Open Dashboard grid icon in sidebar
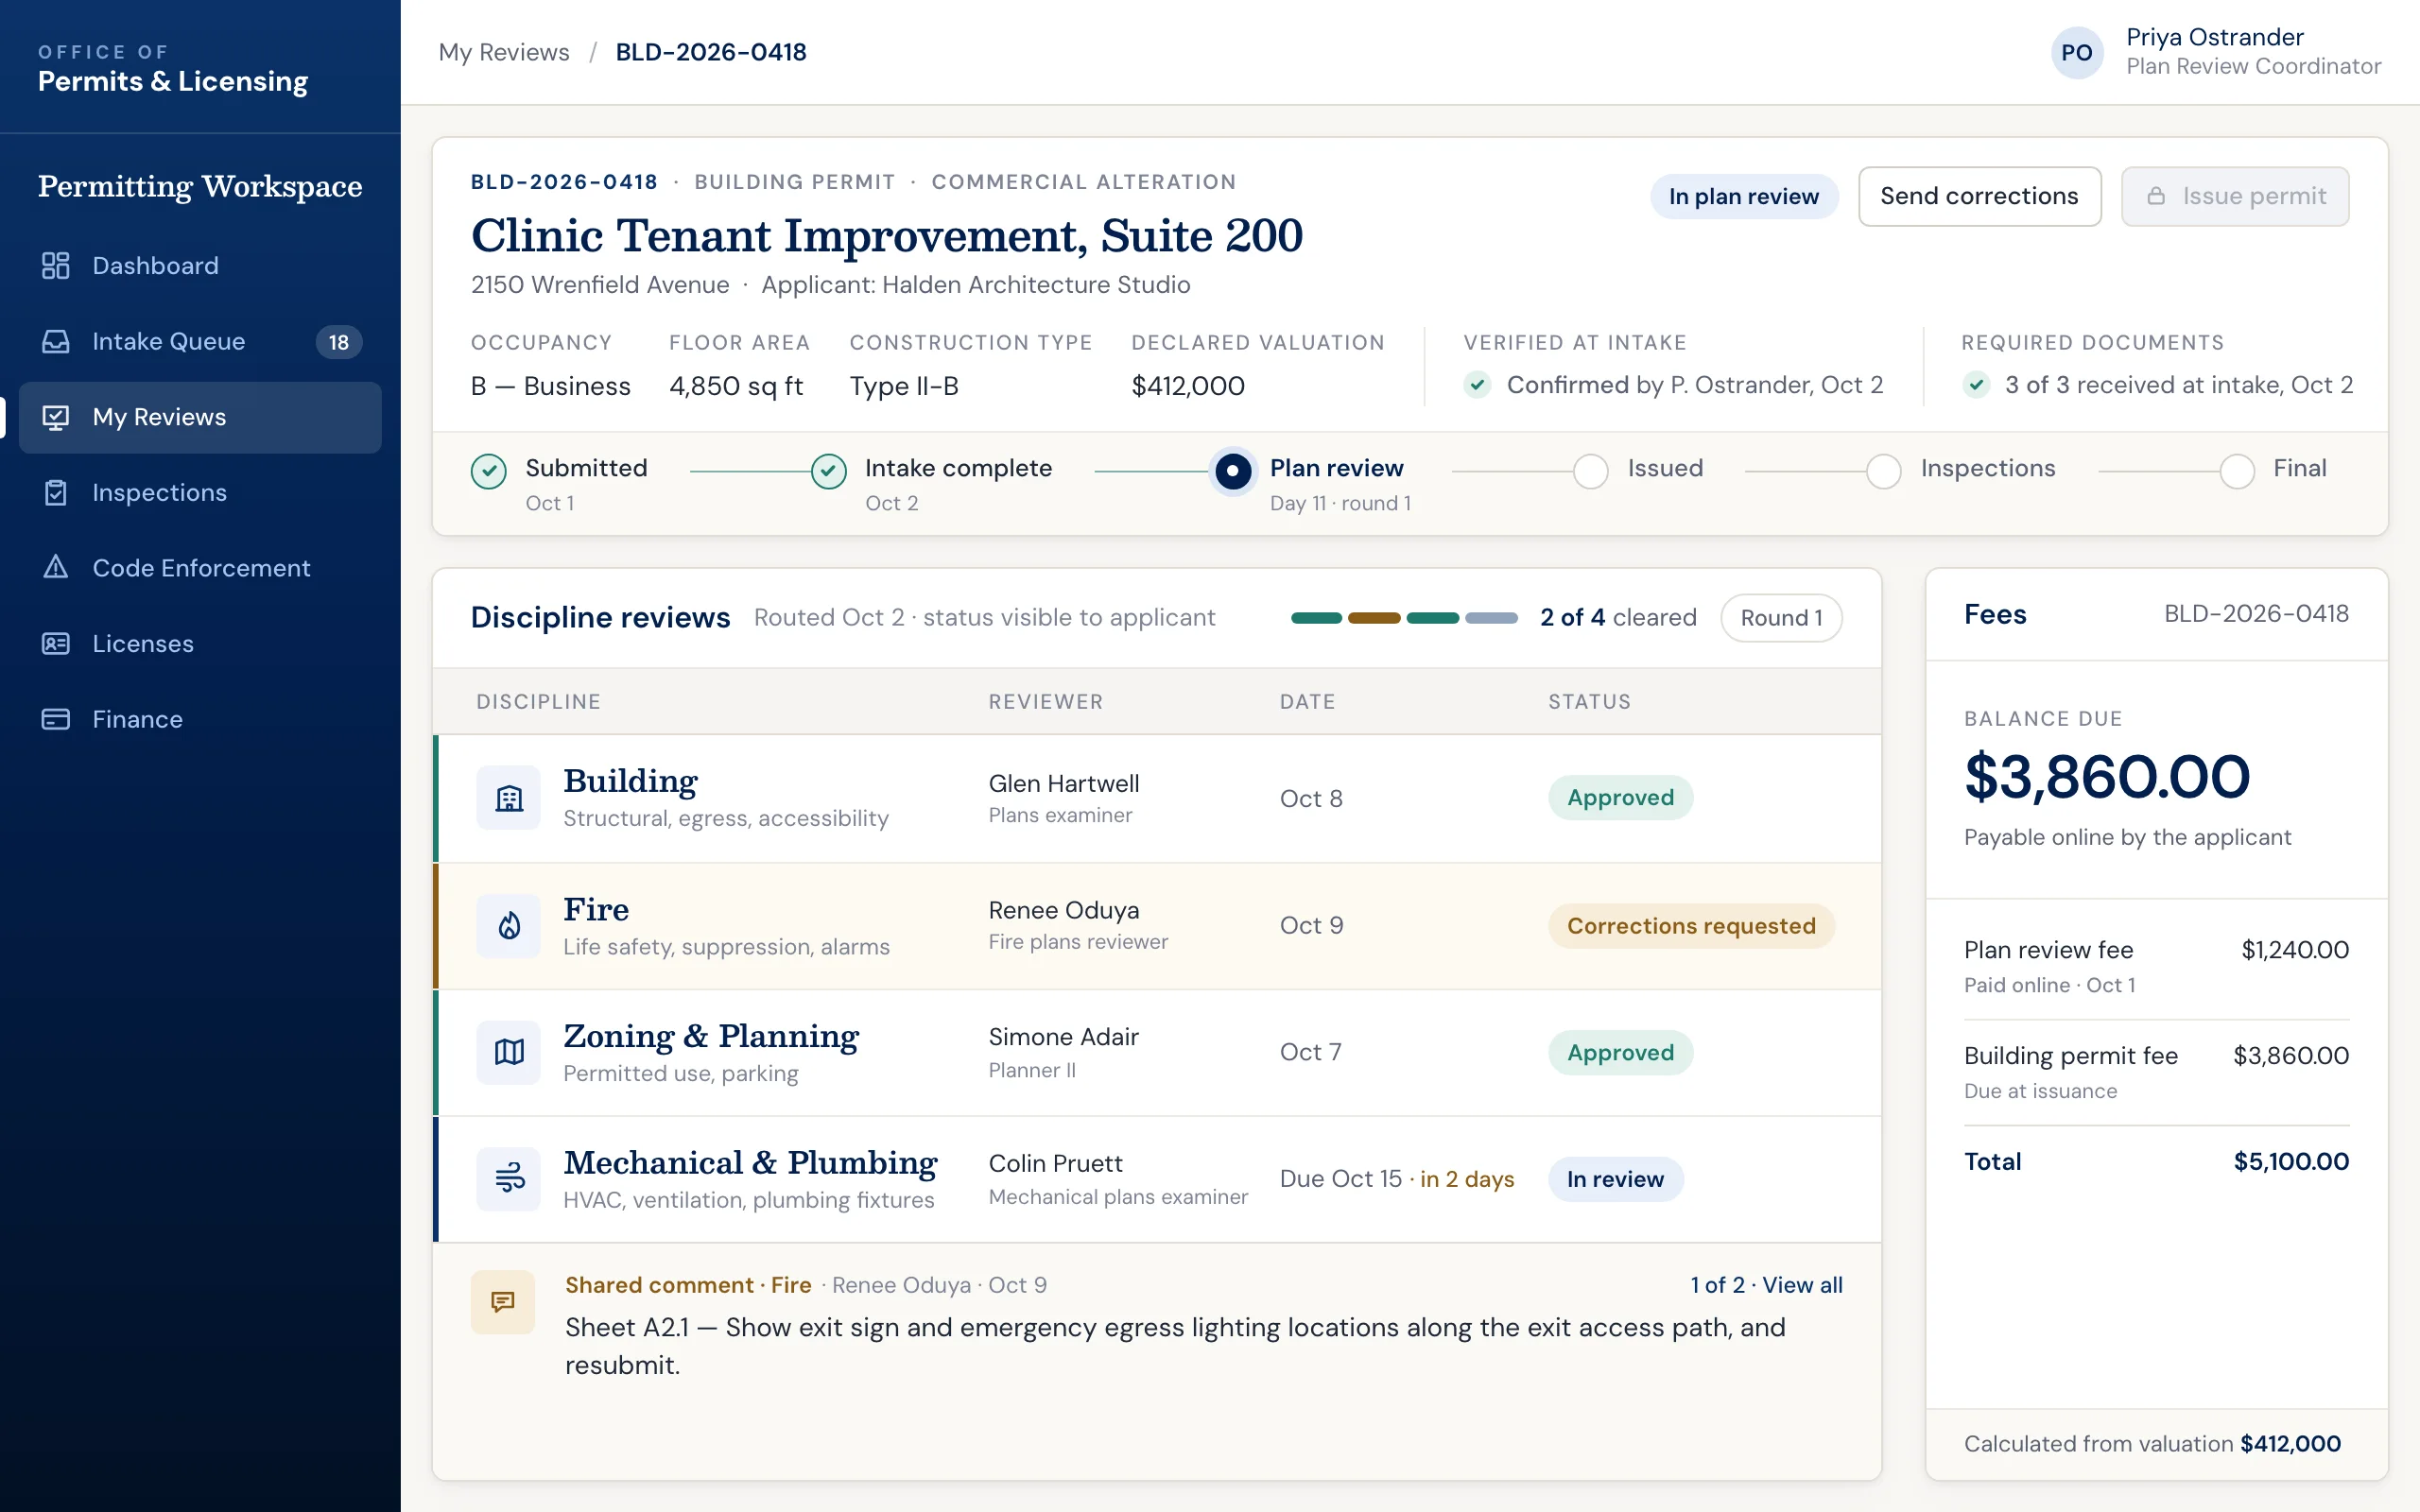Viewport: 2420px width, 1512px height. pos(56,266)
